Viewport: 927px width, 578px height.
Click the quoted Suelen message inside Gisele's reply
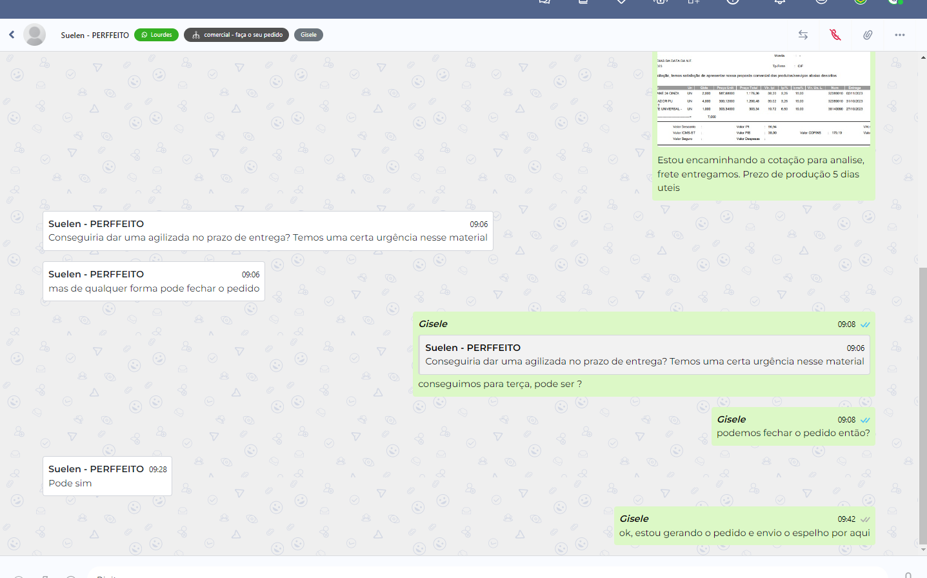644,355
